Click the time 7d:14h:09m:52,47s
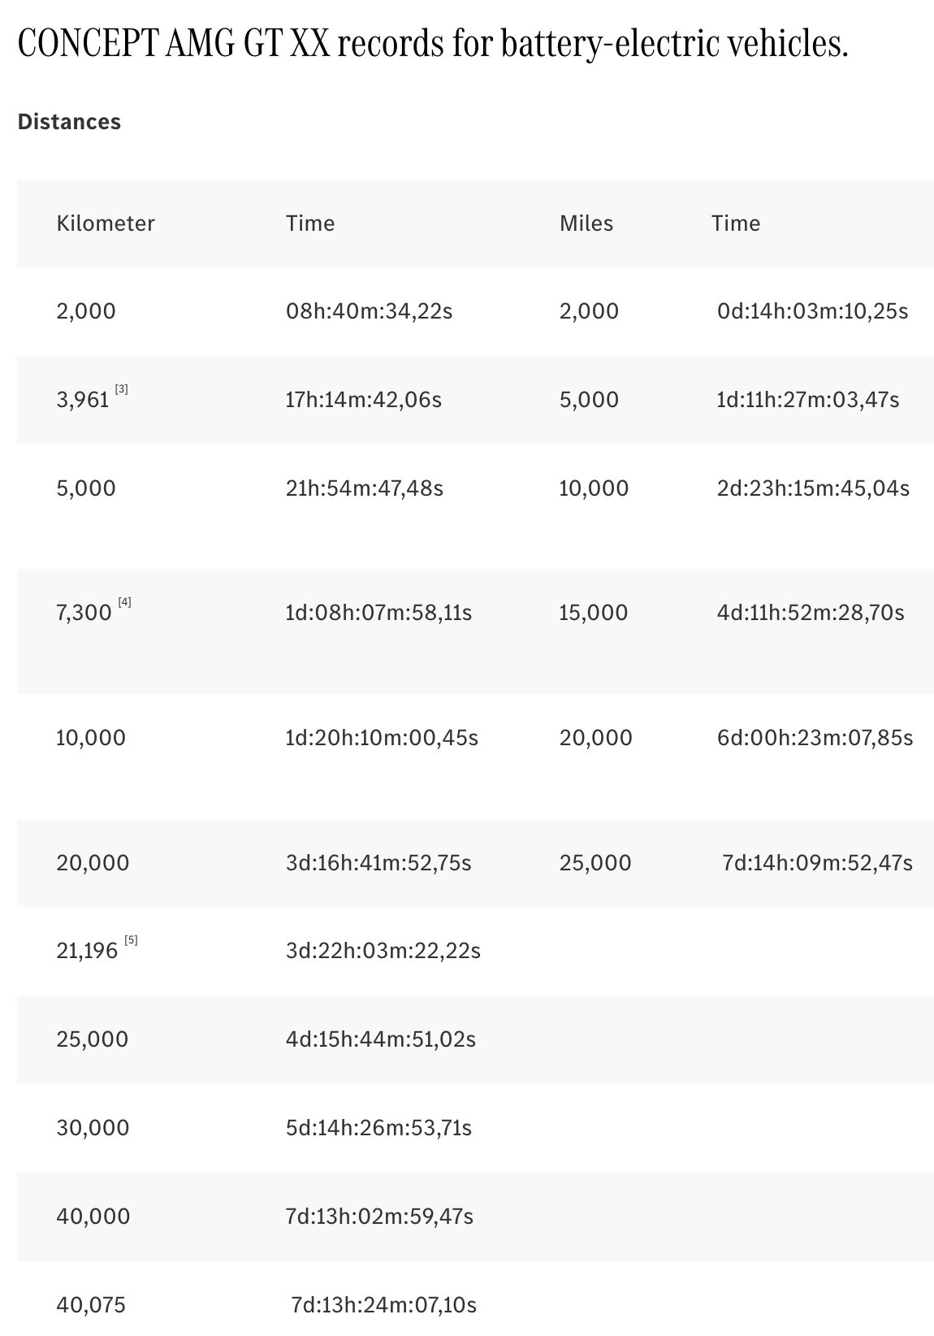Image resolution: width=934 pixels, height=1336 pixels. coord(817,863)
